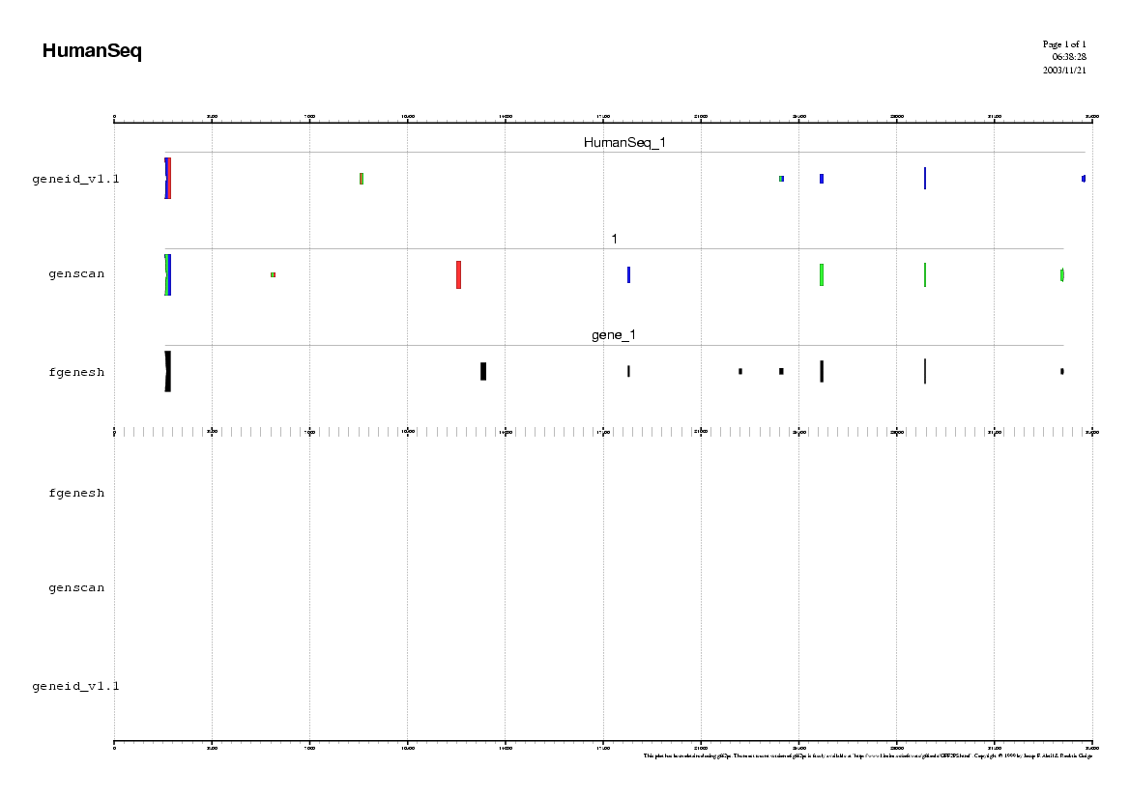
Task: Click the lower fgenesh track label
Action: 76,493
